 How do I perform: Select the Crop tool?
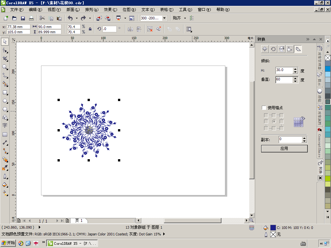point(5,59)
